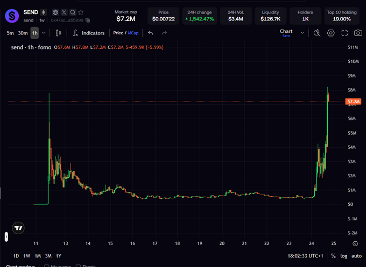This screenshot has width=366, height=267.
Task: Open timezone menu at 18:02:33 UTC+1
Action: point(305,256)
